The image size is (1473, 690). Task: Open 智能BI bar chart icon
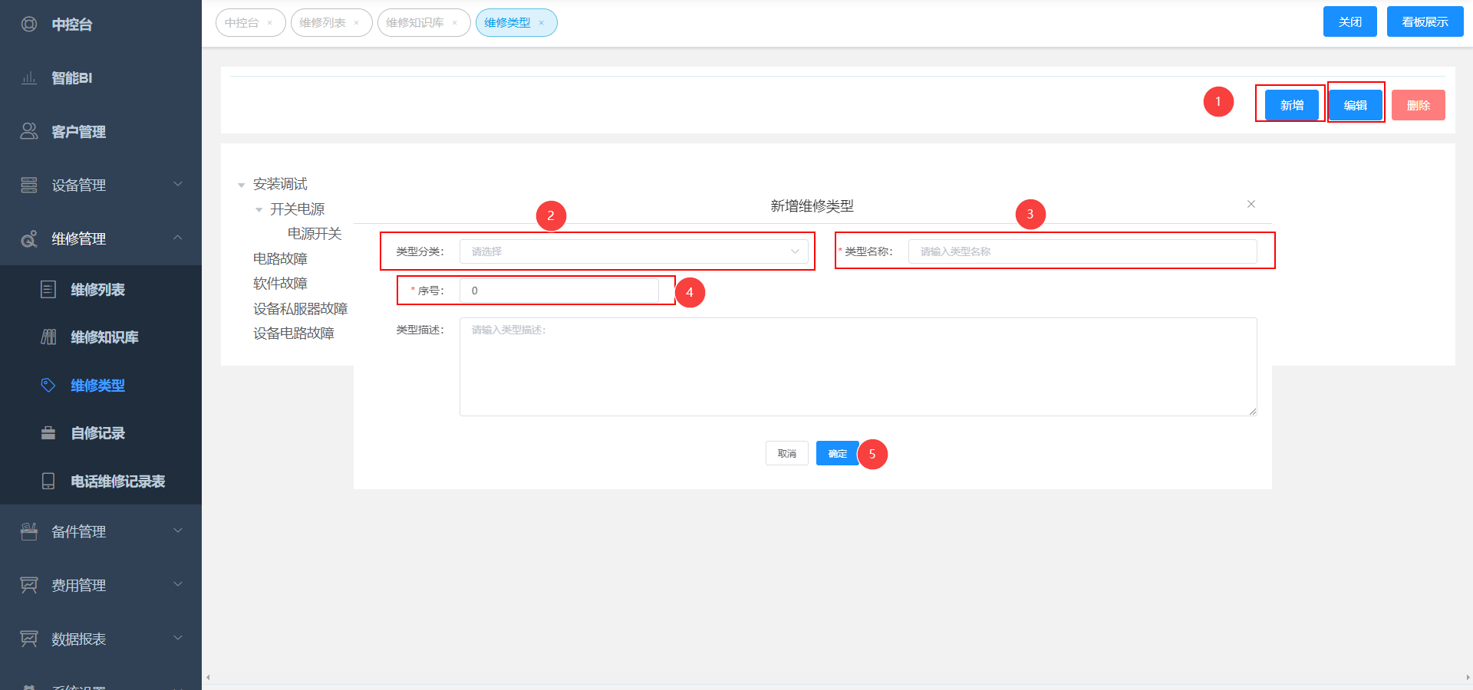click(x=29, y=78)
